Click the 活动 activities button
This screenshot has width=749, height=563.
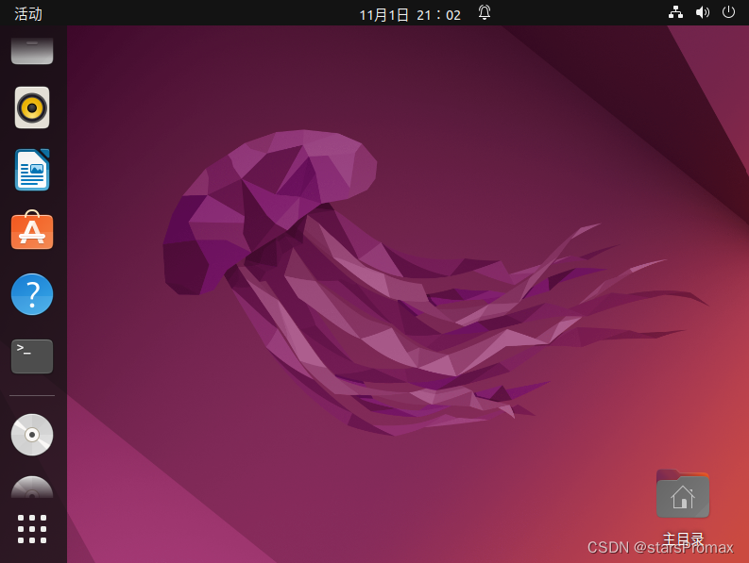28,14
